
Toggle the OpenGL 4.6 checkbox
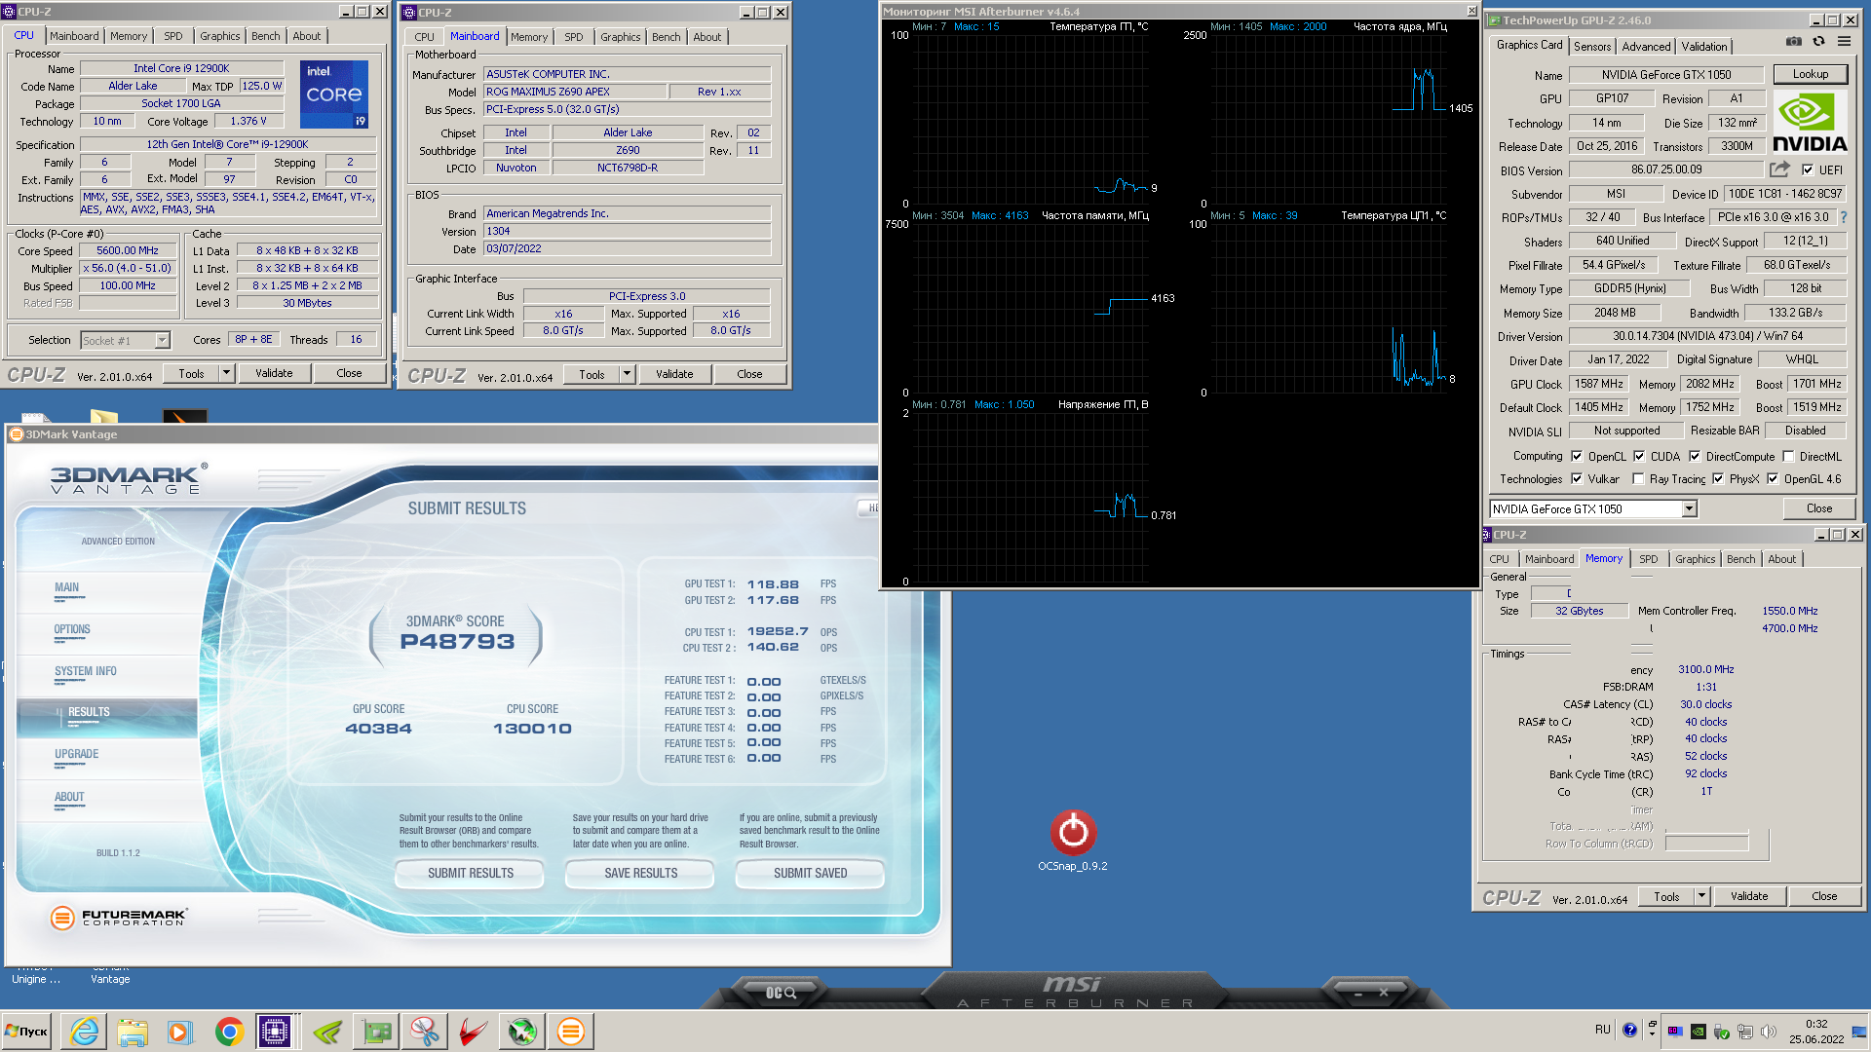click(1773, 478)
